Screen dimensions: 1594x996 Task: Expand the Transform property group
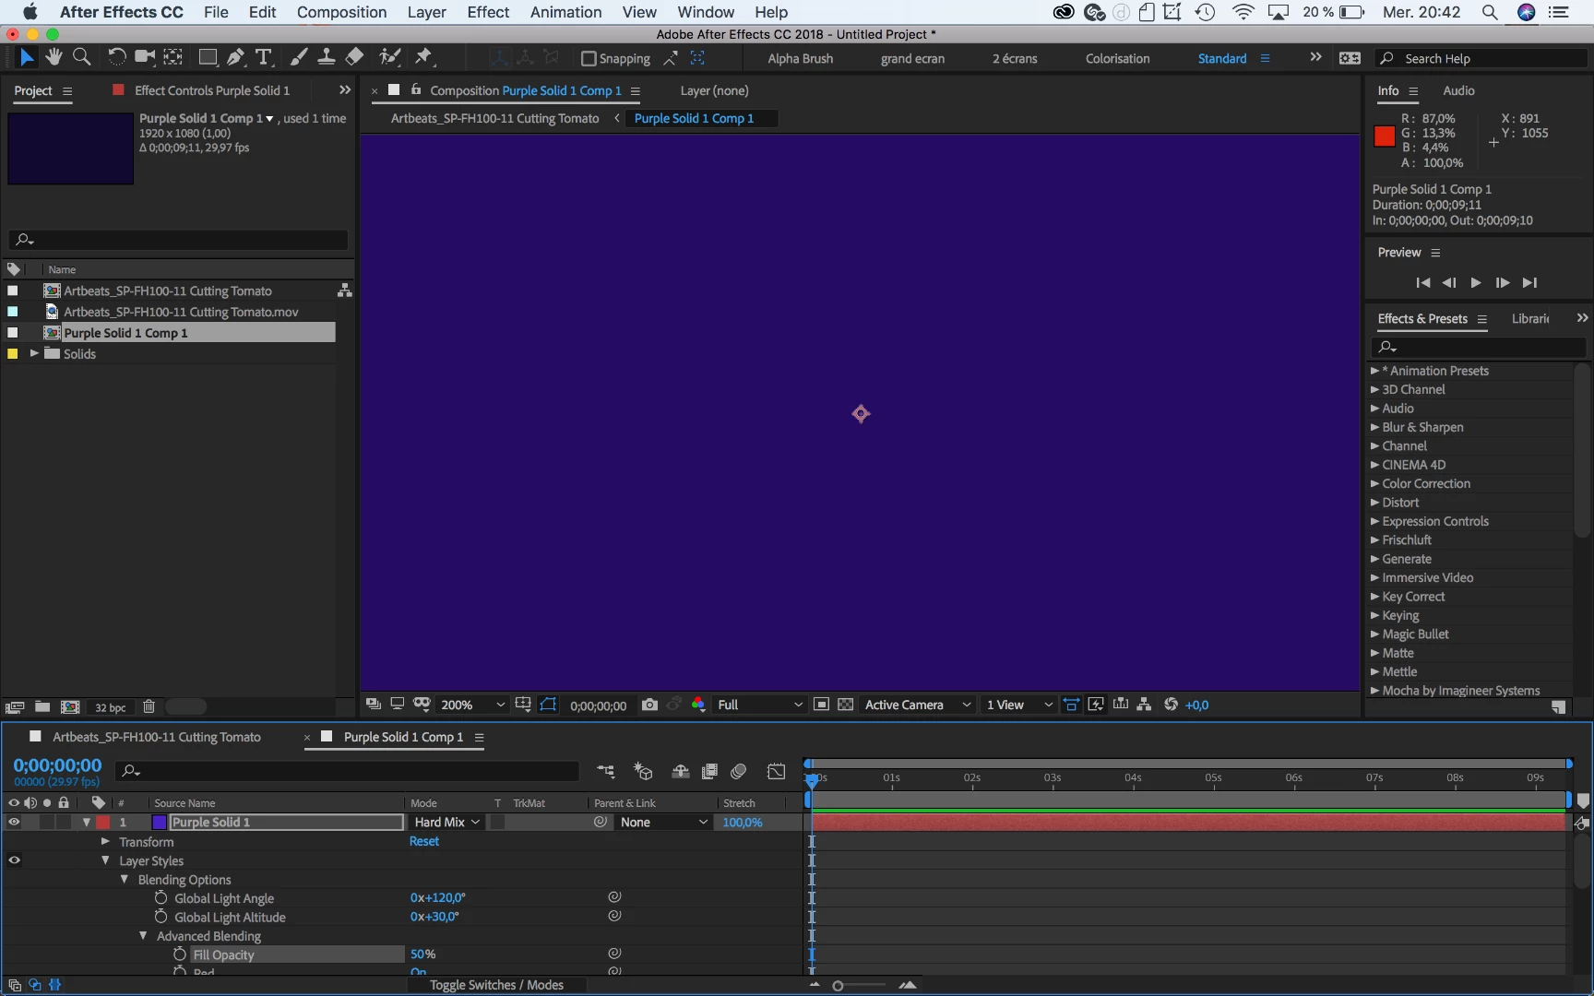(105, 841)
